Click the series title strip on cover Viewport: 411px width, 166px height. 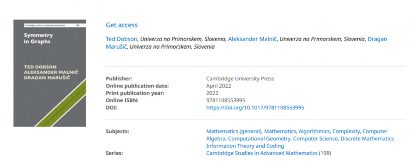52,25
